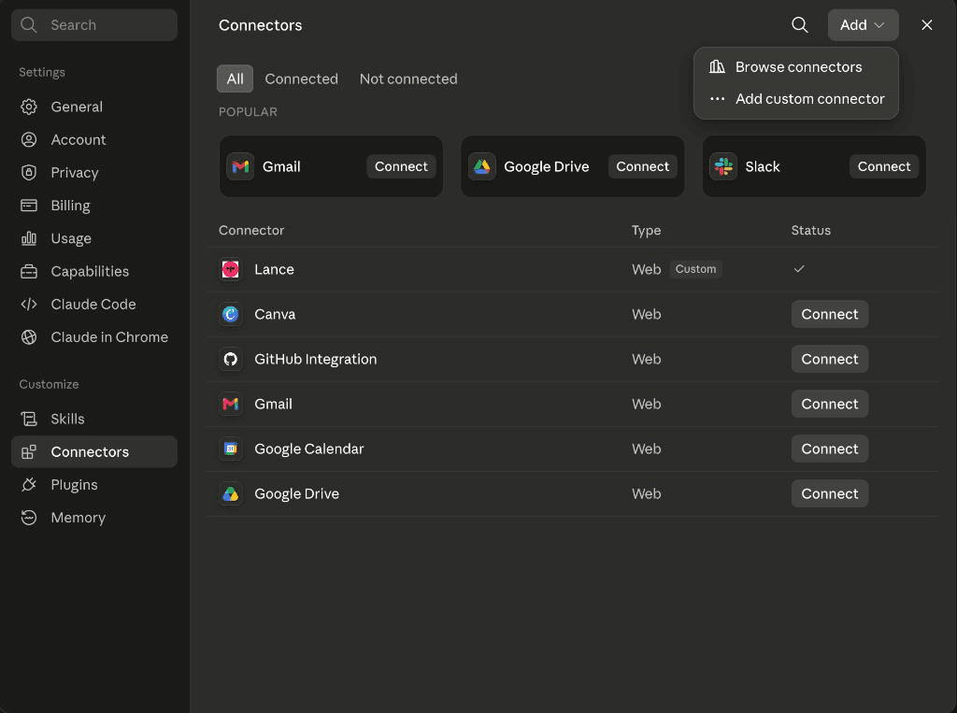Click the library icon beside Browse connectors
The image size is (957, 713).
(717, 66)
